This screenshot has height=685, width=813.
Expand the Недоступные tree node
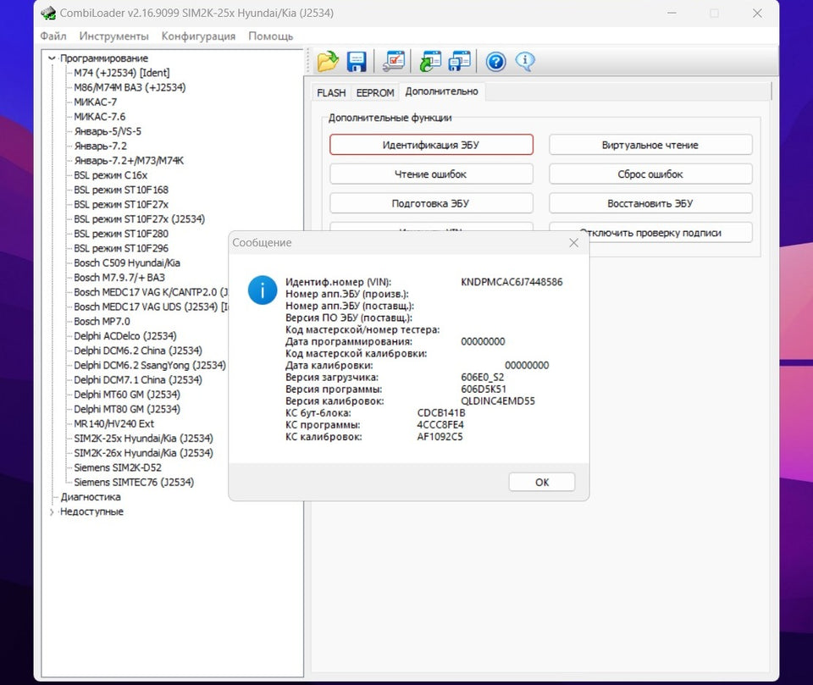pos(53,512)
